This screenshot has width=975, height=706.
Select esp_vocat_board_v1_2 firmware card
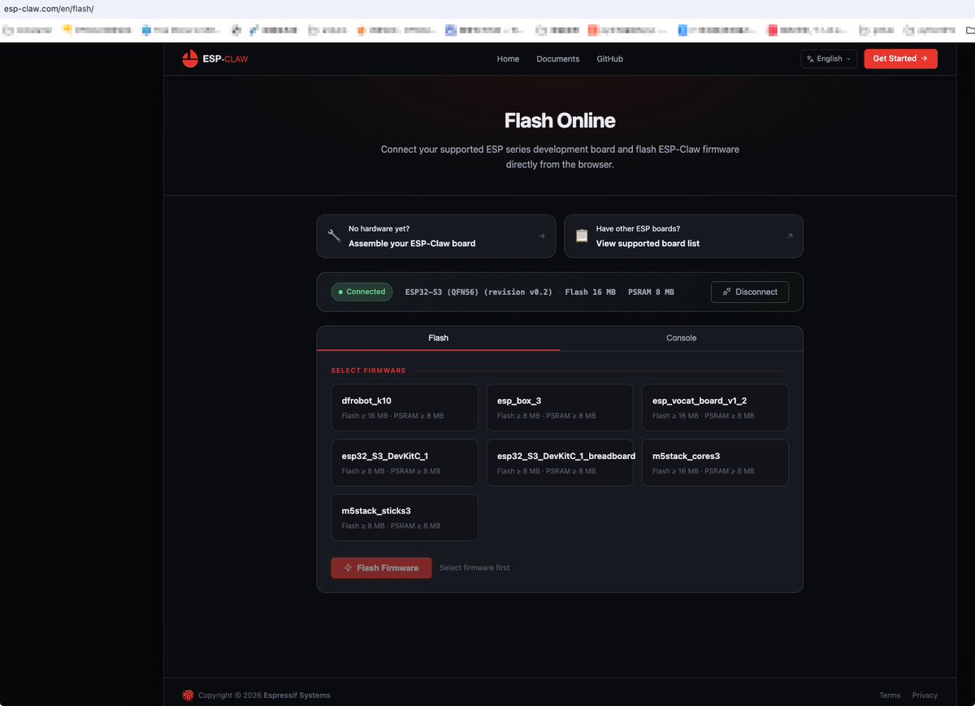tap(715, 407)
